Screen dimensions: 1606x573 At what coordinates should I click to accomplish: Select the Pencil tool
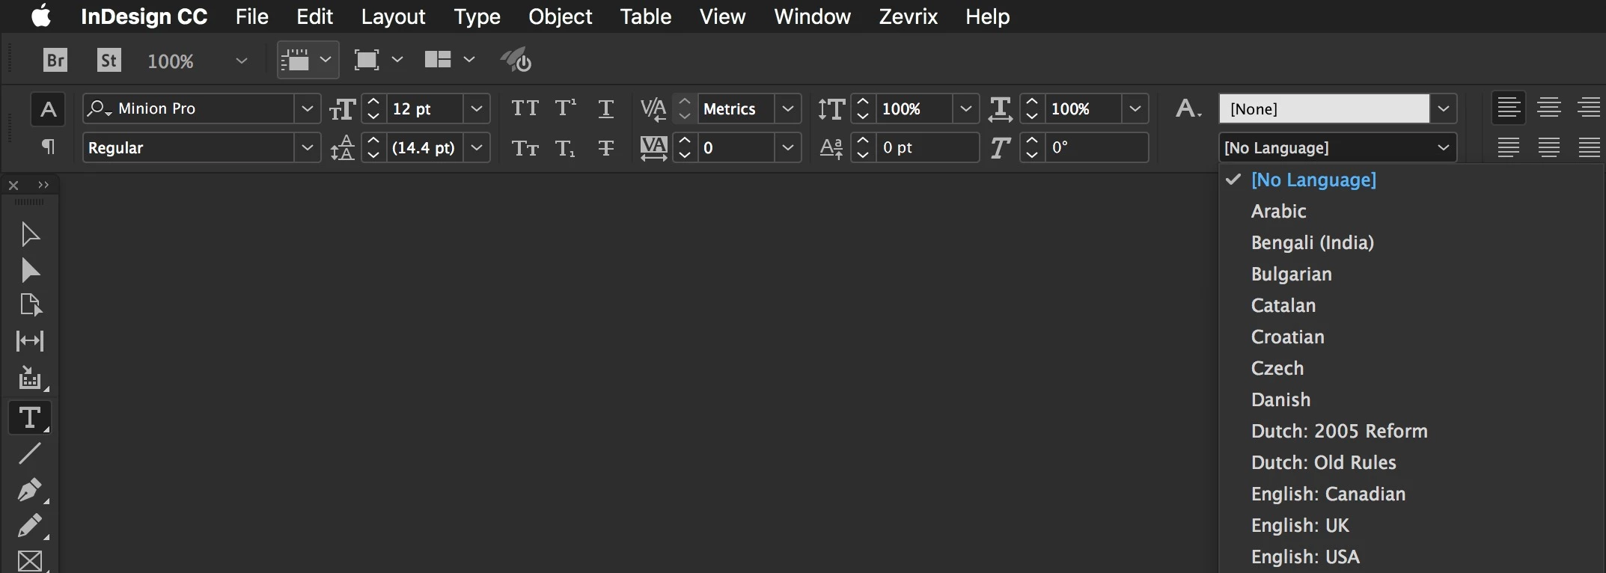tap(30, 526)
